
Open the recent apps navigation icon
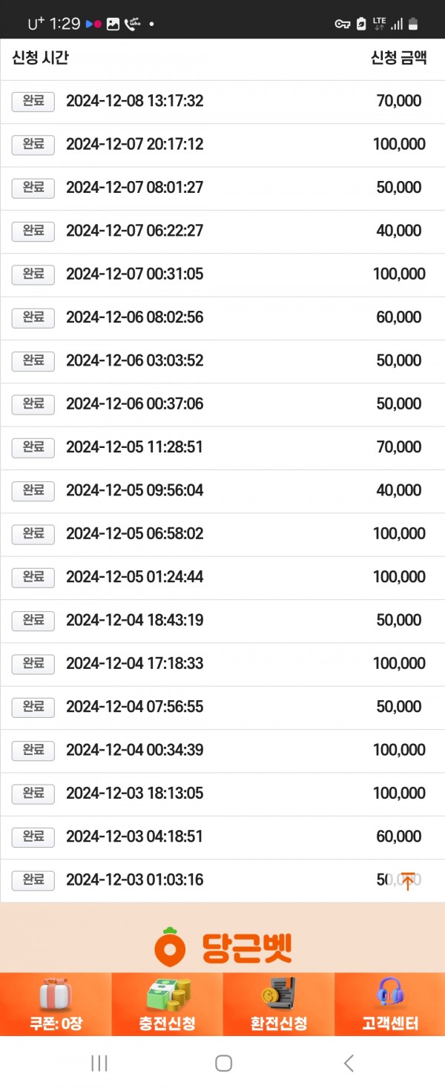[x=99, y=1063]
